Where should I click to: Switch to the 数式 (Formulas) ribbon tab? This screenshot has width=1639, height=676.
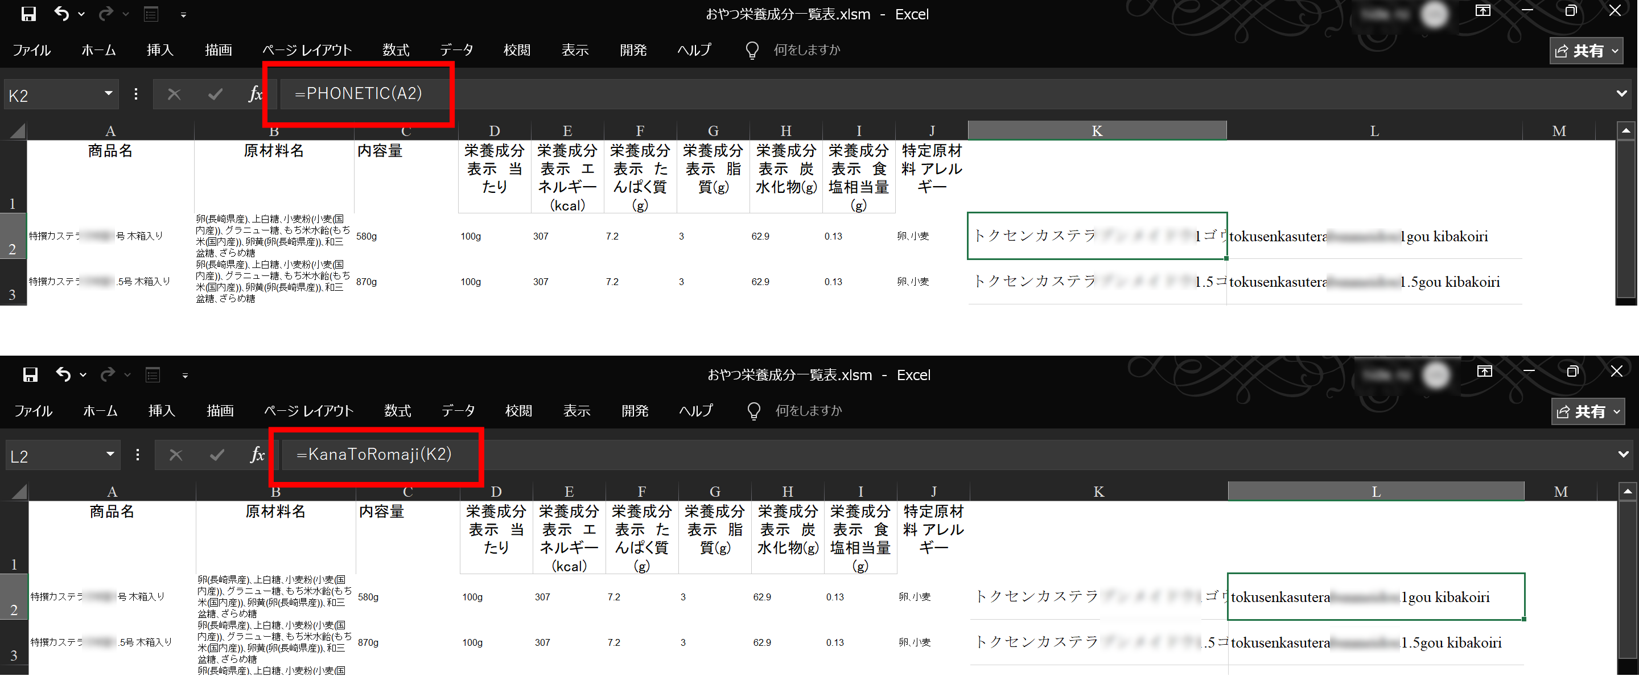[396, 50]
